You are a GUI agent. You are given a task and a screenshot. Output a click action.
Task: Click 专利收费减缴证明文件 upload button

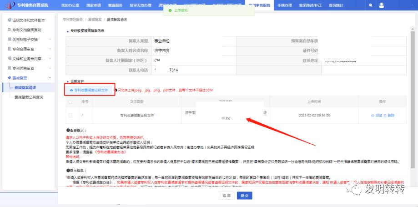point(89,91)
